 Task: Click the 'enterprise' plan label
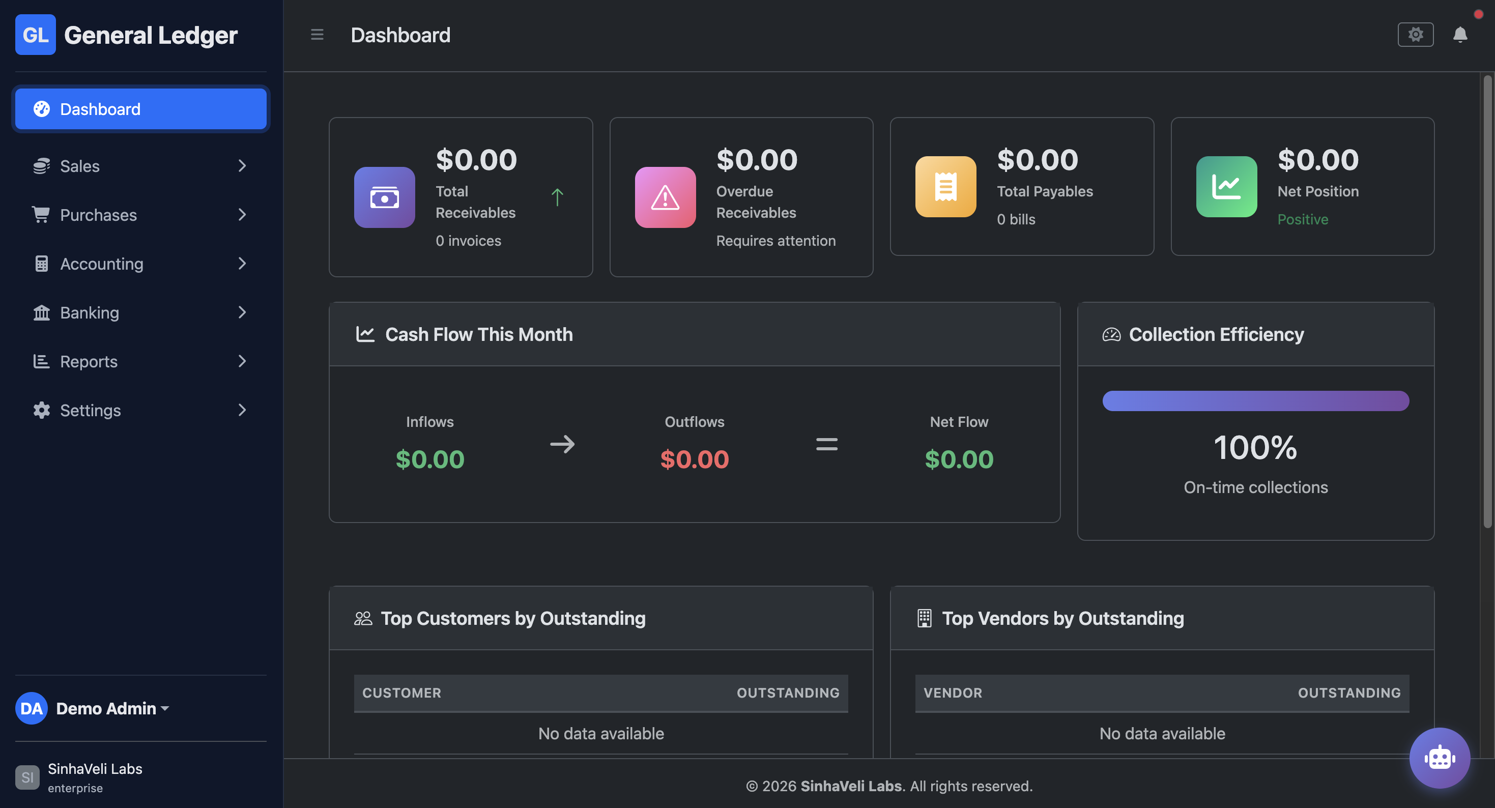pos(75,788)
